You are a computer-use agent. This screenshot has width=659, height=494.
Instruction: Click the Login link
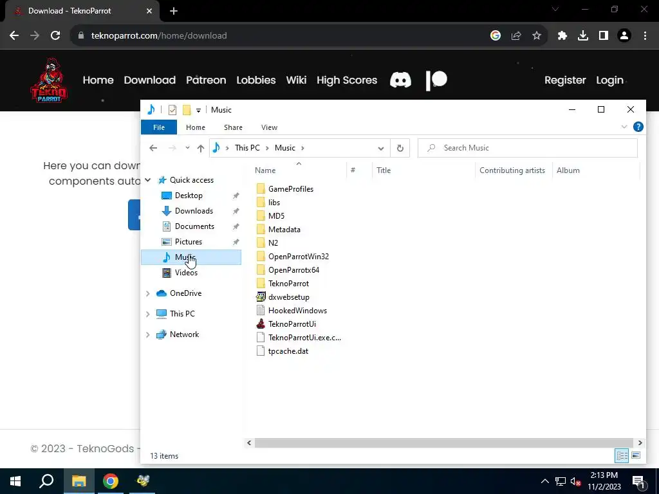pyautogui.click(x=609, y=80)
